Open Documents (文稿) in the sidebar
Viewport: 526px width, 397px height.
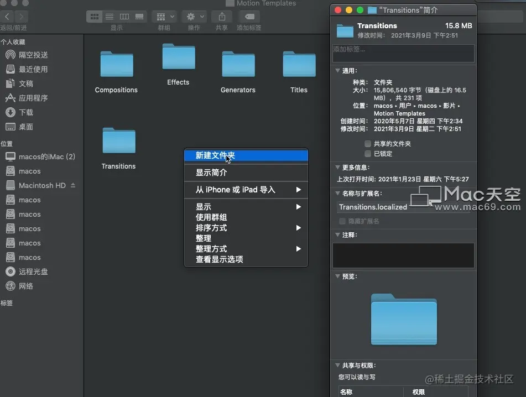(x=19, y=83)
